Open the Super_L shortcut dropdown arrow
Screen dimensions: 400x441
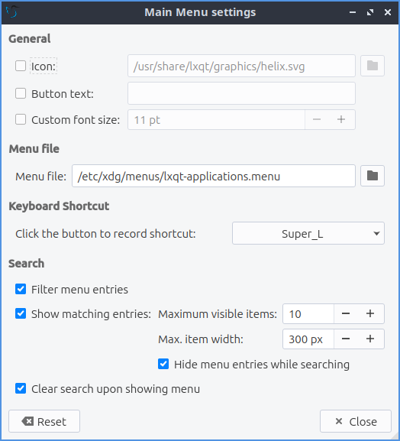[376, 233]
